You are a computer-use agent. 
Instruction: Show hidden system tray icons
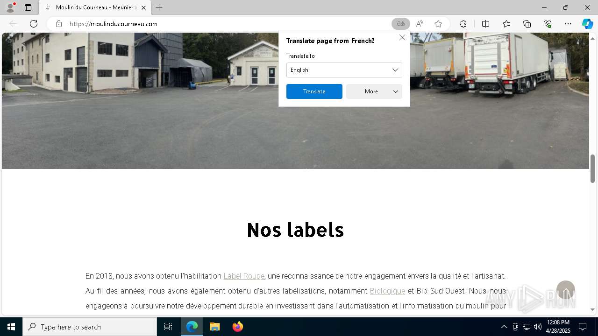point(504,327)
